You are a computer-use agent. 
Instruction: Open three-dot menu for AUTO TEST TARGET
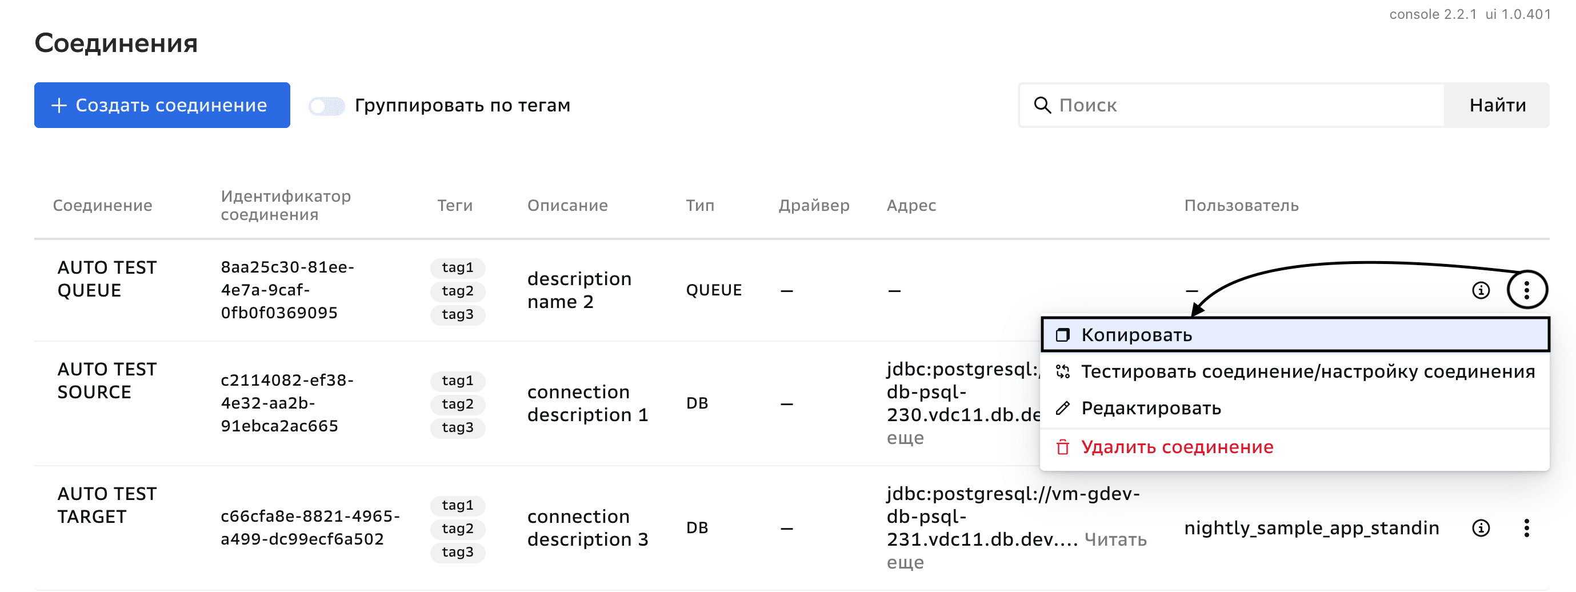click(x=1526, y=528)
